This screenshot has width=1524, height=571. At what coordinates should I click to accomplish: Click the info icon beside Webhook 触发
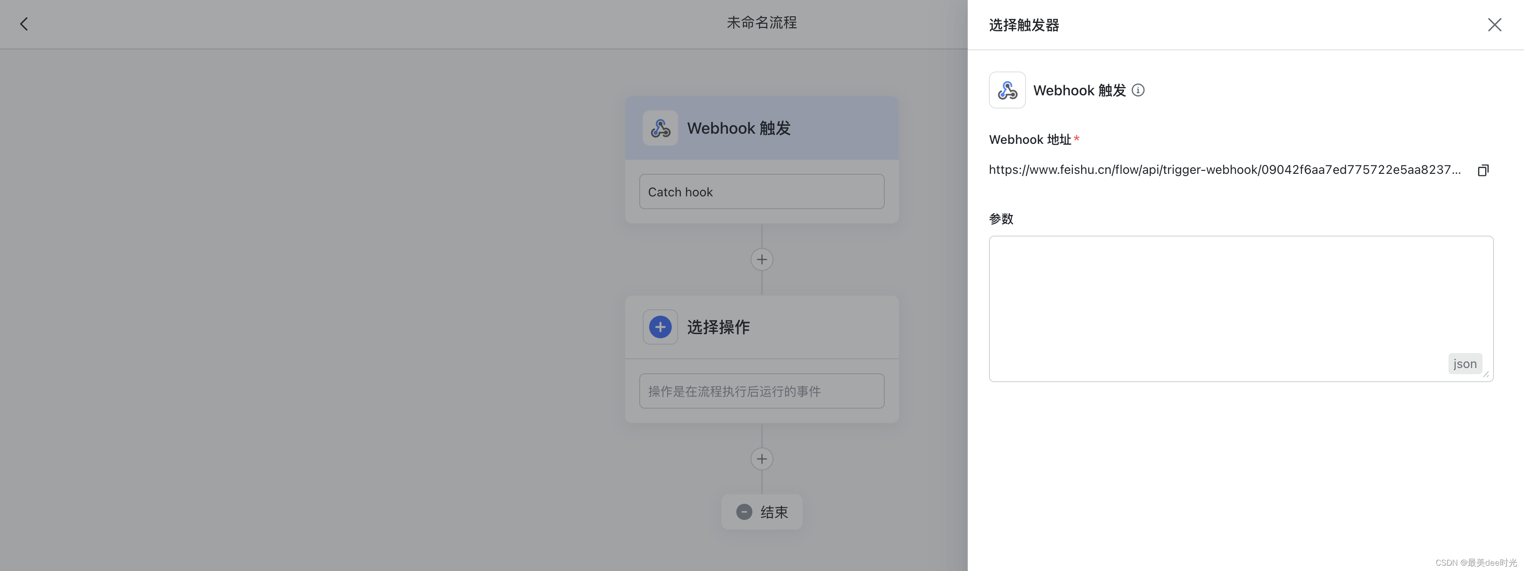[x=1138, y=90]
